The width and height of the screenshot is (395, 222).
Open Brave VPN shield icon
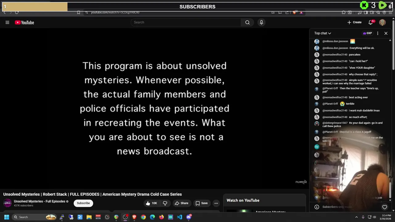point(384,12)
